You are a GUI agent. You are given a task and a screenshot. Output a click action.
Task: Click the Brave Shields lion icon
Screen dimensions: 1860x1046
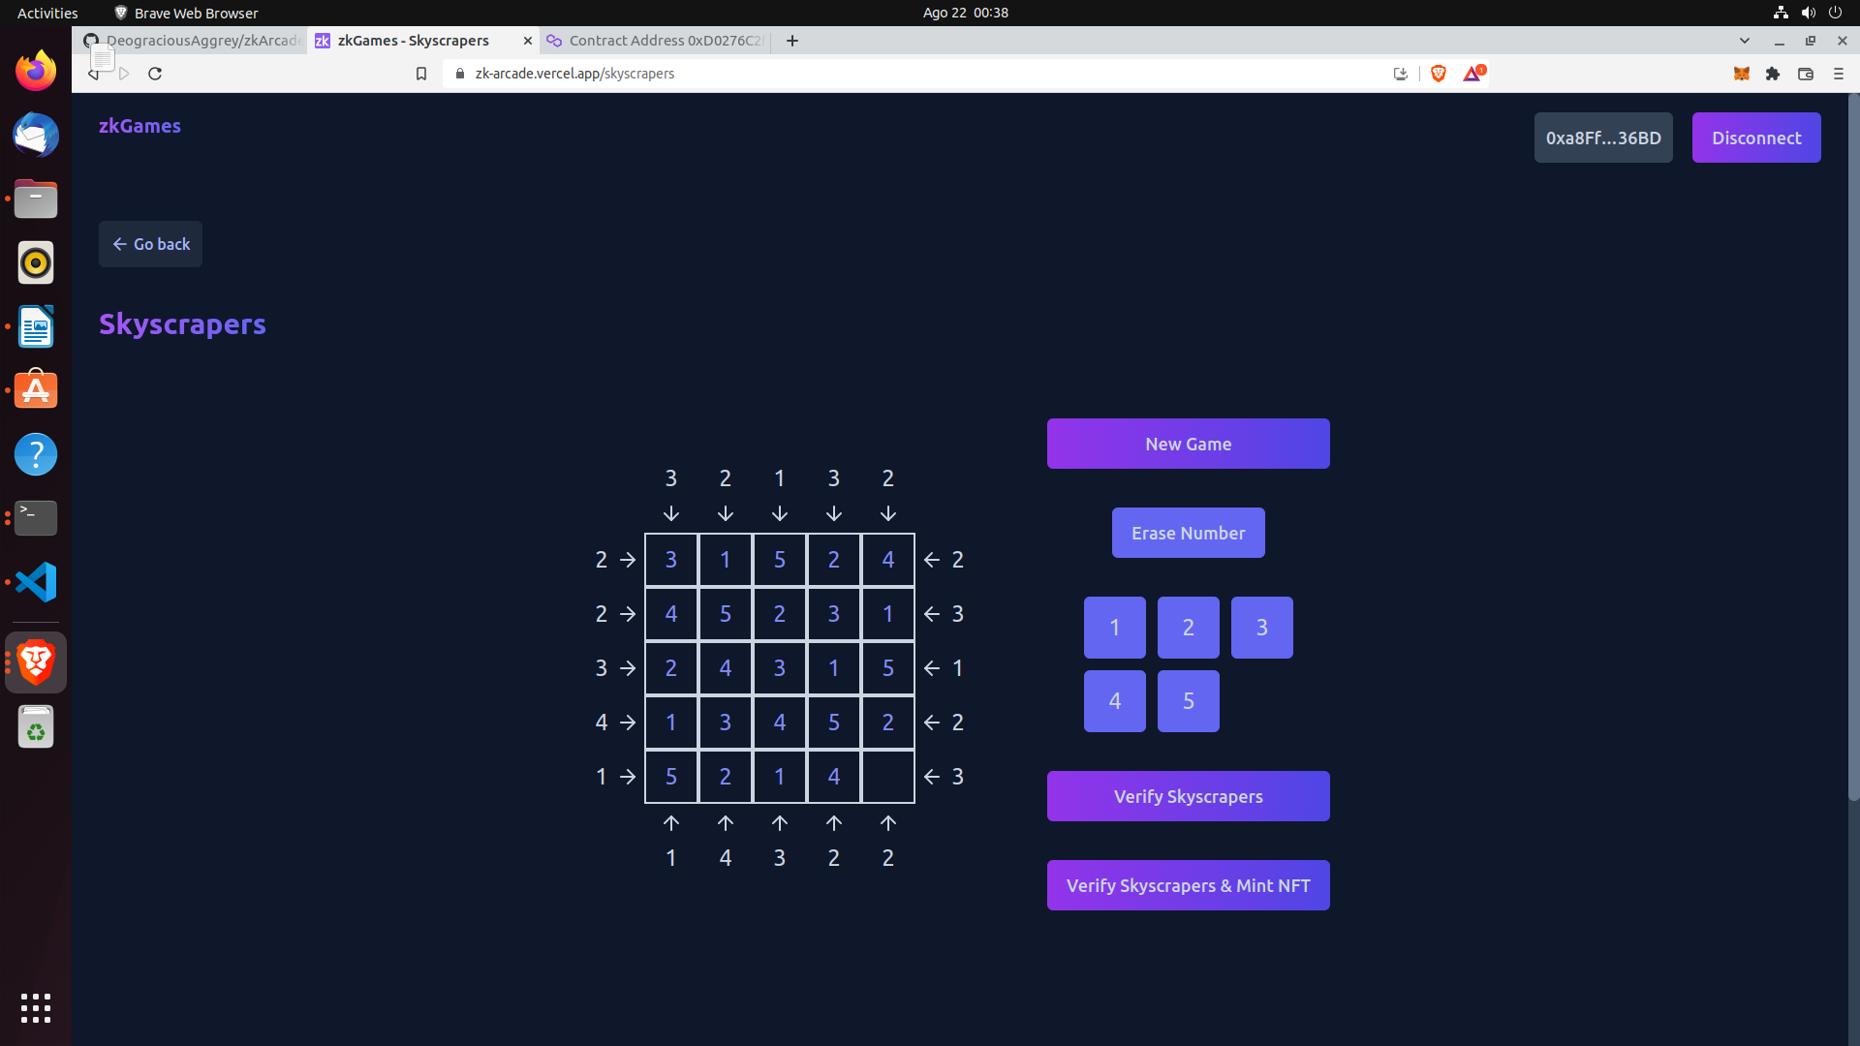click(1439, 74)
